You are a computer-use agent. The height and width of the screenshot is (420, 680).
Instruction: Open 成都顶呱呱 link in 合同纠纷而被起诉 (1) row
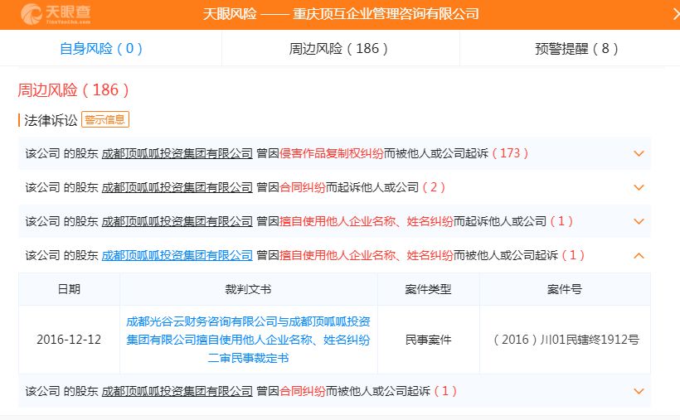177,391
